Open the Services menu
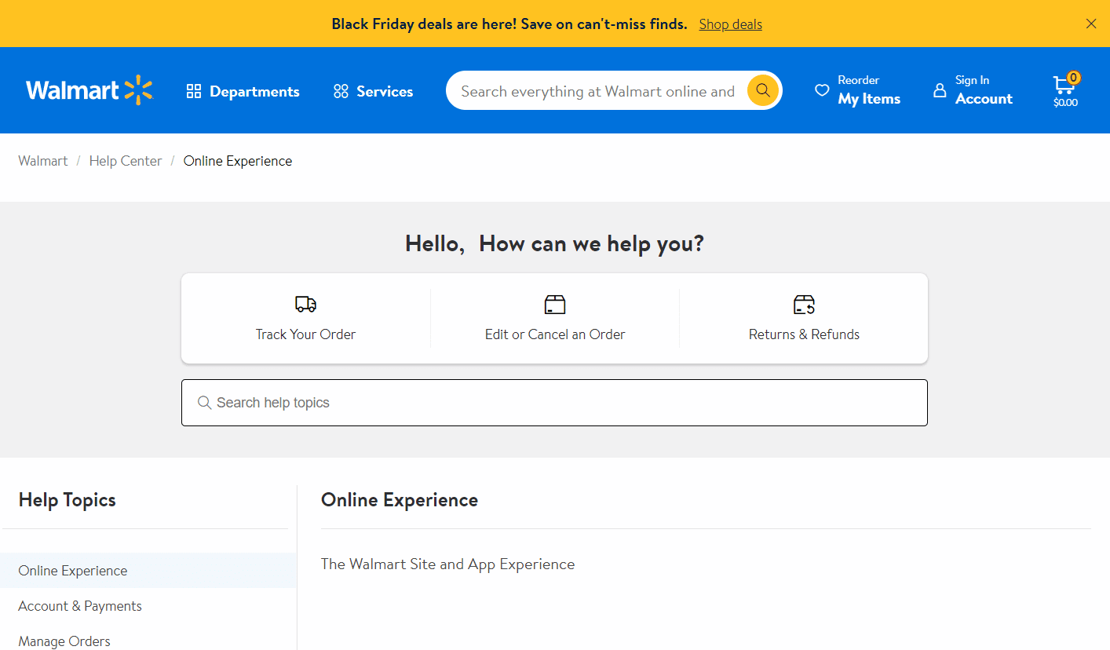1110x650 pixels. (x=372, y=91)
